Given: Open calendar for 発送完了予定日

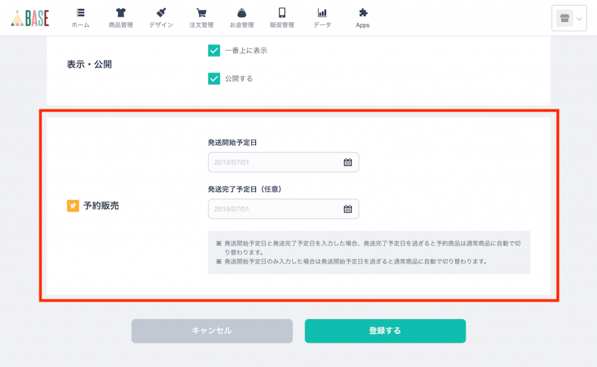Looking at the screenshot, I should (x=347, y=209).
